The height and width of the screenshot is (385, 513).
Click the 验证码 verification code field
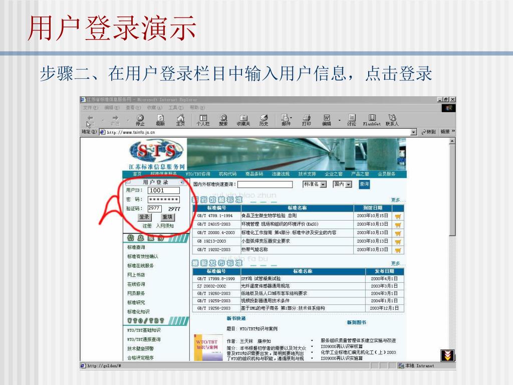[x=155, y=209]
